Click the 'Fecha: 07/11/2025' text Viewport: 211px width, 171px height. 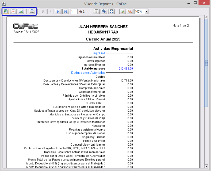point(26,32)
